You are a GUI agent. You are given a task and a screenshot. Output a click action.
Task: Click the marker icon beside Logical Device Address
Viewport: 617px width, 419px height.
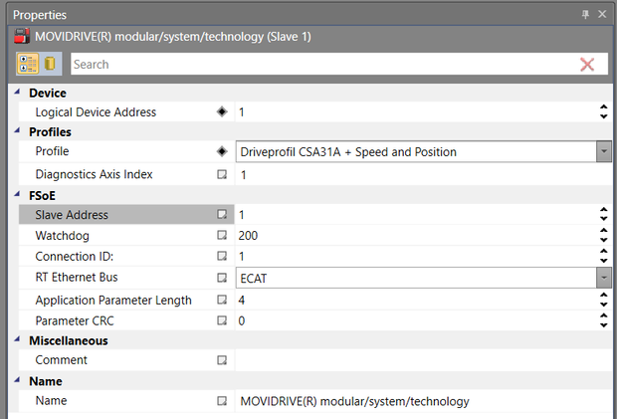point(222,112)
